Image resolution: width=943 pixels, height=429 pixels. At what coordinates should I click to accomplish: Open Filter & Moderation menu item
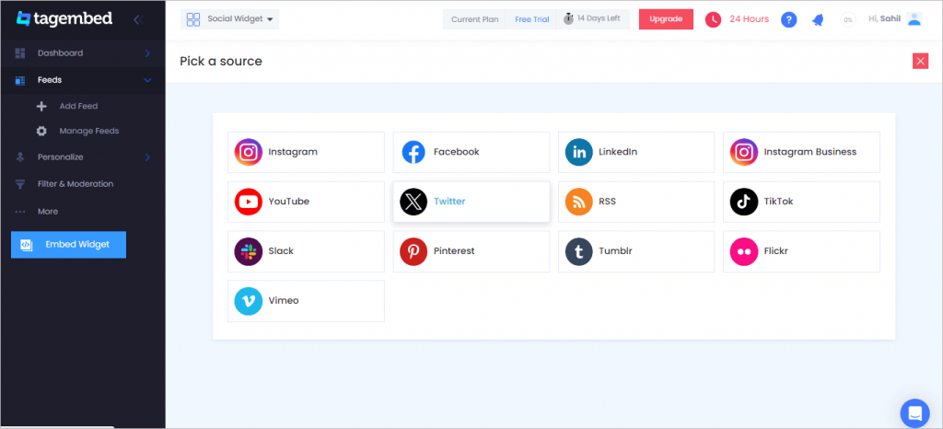82,184
